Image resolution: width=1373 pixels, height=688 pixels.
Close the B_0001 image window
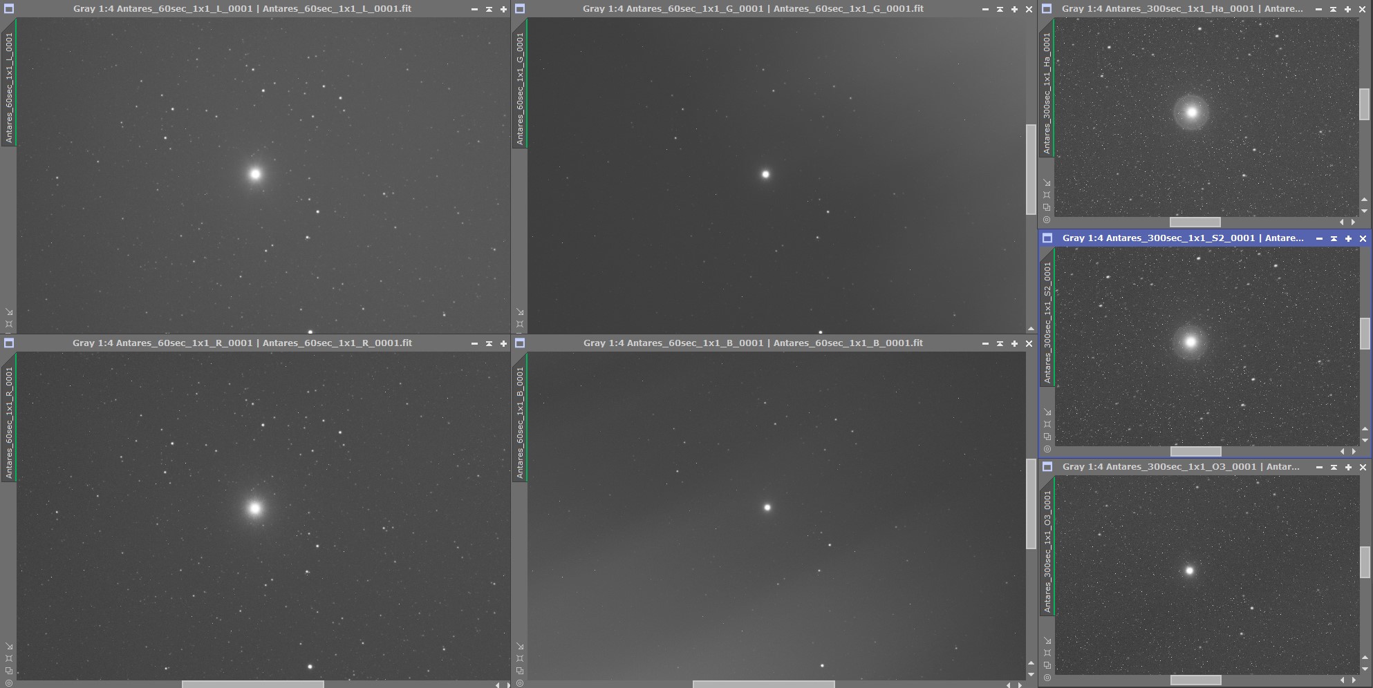(x=1029, y=343)
